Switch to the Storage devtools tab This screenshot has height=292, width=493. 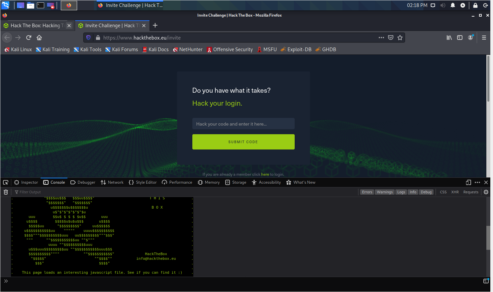point(236,182)
